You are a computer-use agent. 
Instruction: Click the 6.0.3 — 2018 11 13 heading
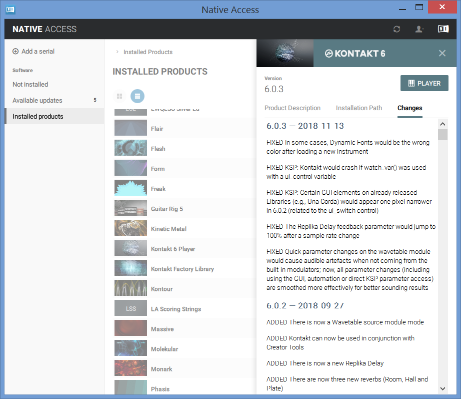(x=305, y=126)
